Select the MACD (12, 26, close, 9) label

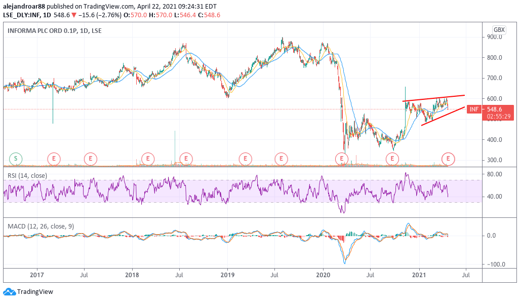point(41,227)
